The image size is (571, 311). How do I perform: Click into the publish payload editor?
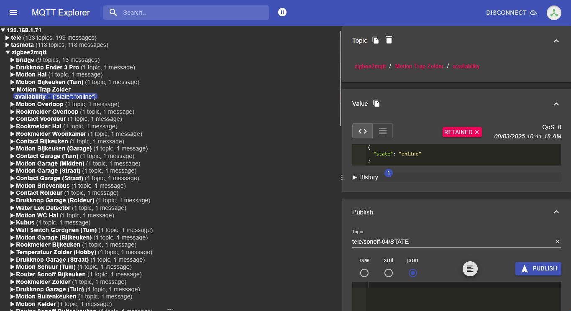click(x=463, y=296)
